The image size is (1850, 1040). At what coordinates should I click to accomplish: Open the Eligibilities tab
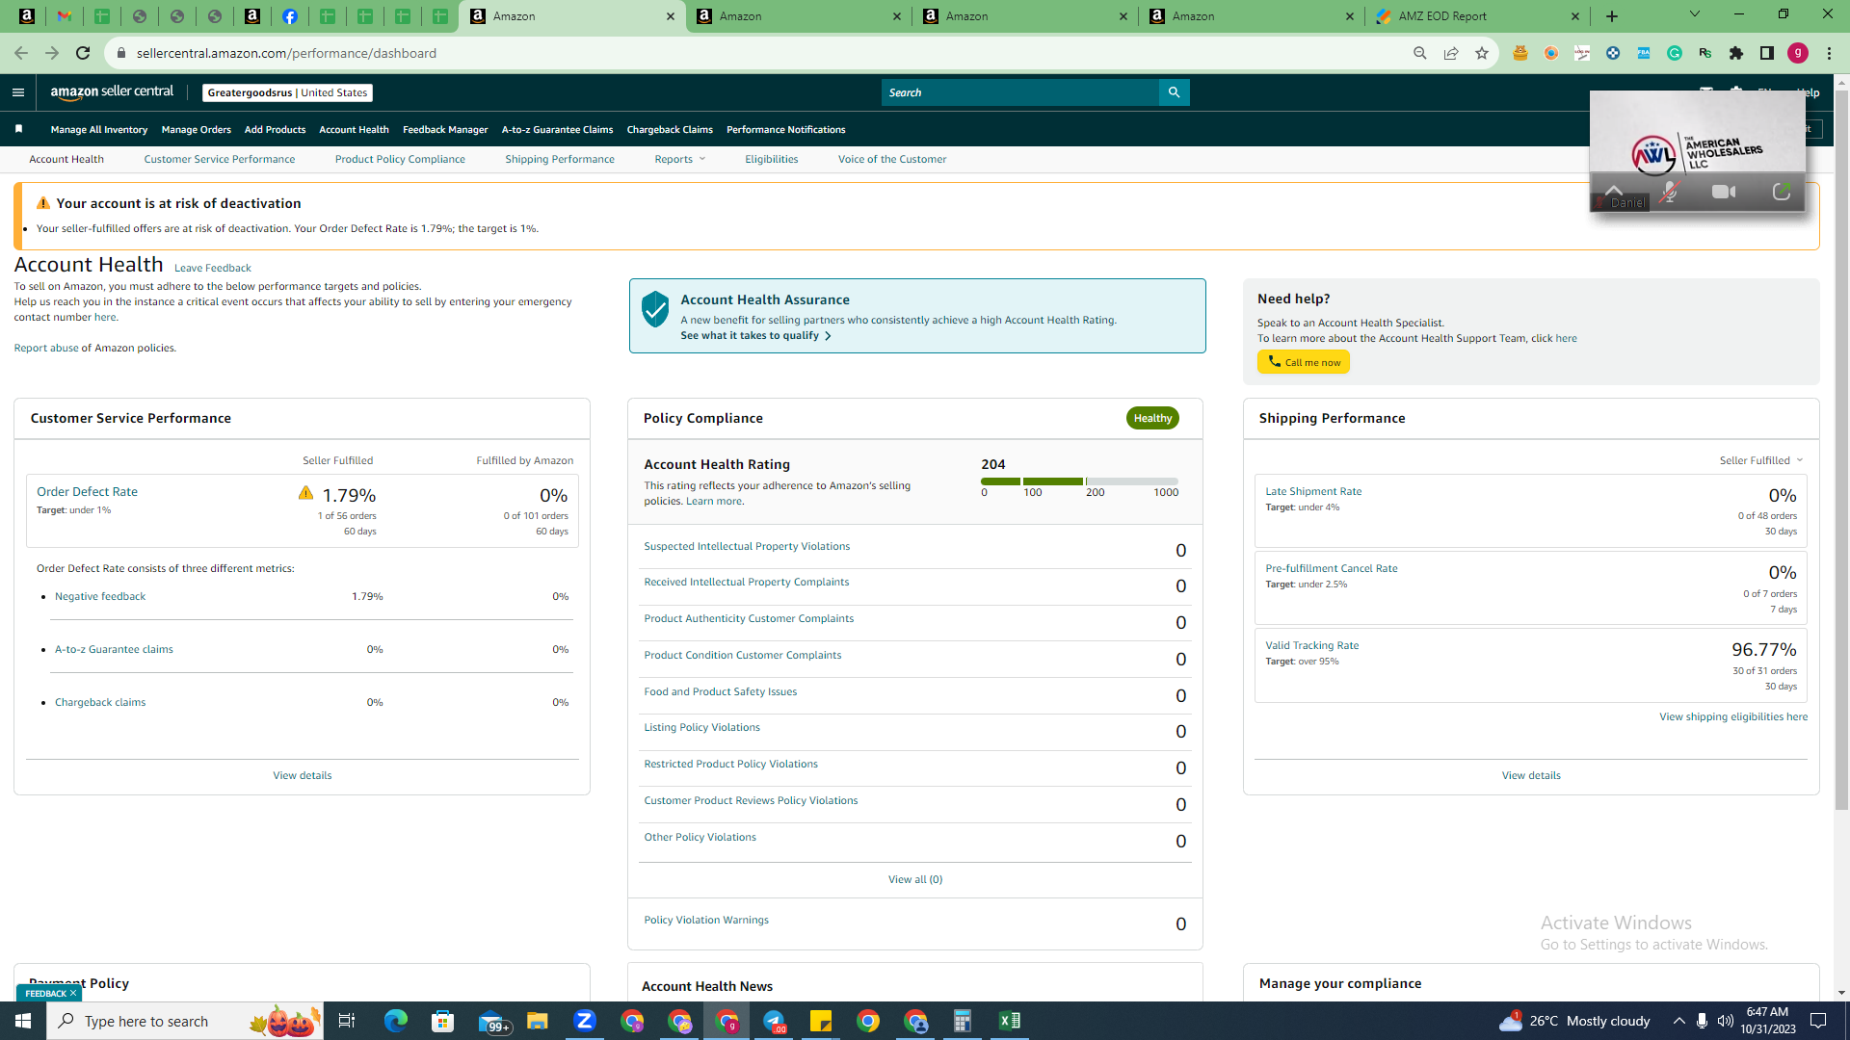771,159
